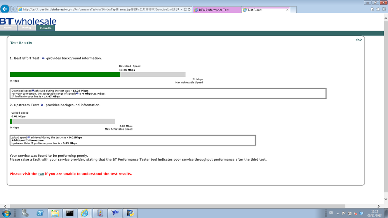Click '14.47 Mbps' IP Profile value

52,97
